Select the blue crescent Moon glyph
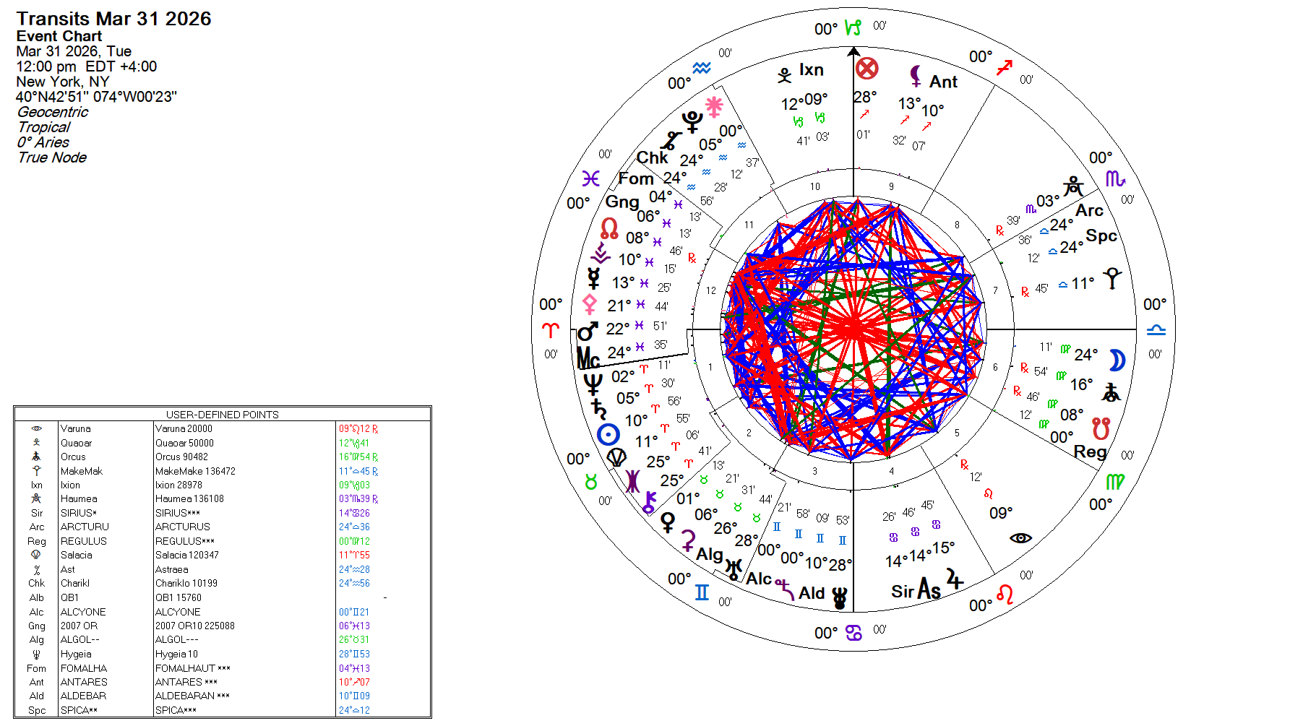The width and height of the screenshot is (1316, 726). [1117, 359]
